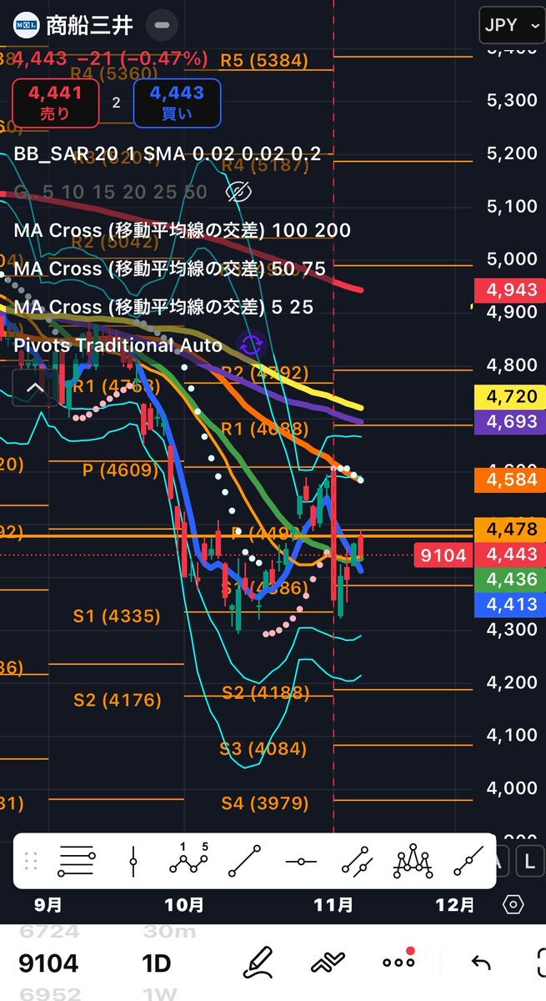Select MA Cross 50 75 legend
The width and height of the screenshot is (546, 1001).
tap(169, 269)
